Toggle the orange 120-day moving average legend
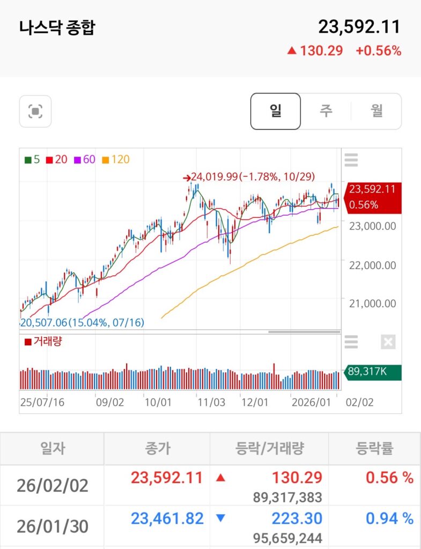The height and width of the screenshot is (549, 421). (115, 159)
